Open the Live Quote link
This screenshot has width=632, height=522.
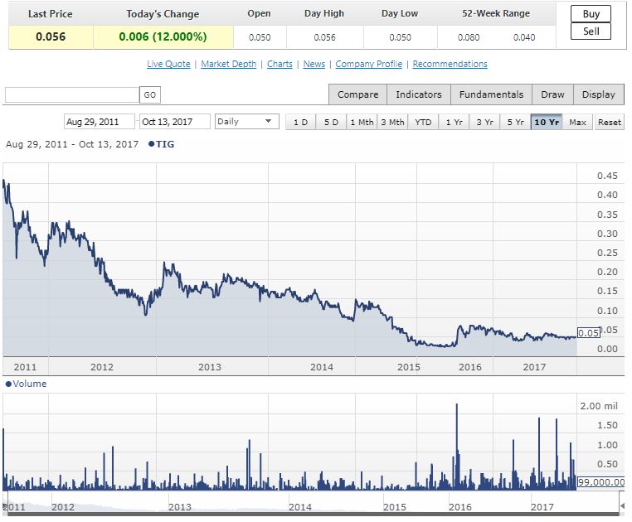[168, 64]
